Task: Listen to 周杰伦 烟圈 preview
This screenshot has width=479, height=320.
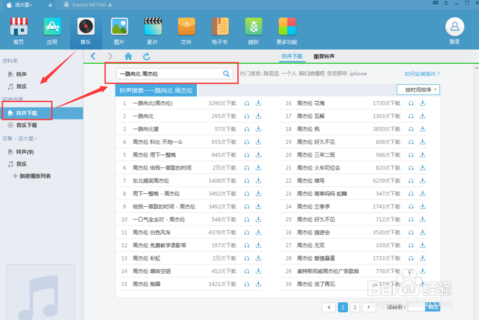Action: 247,284
